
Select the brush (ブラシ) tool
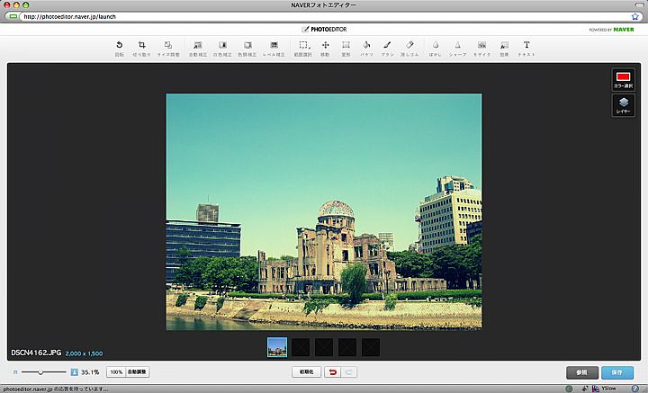coord(387,47)
